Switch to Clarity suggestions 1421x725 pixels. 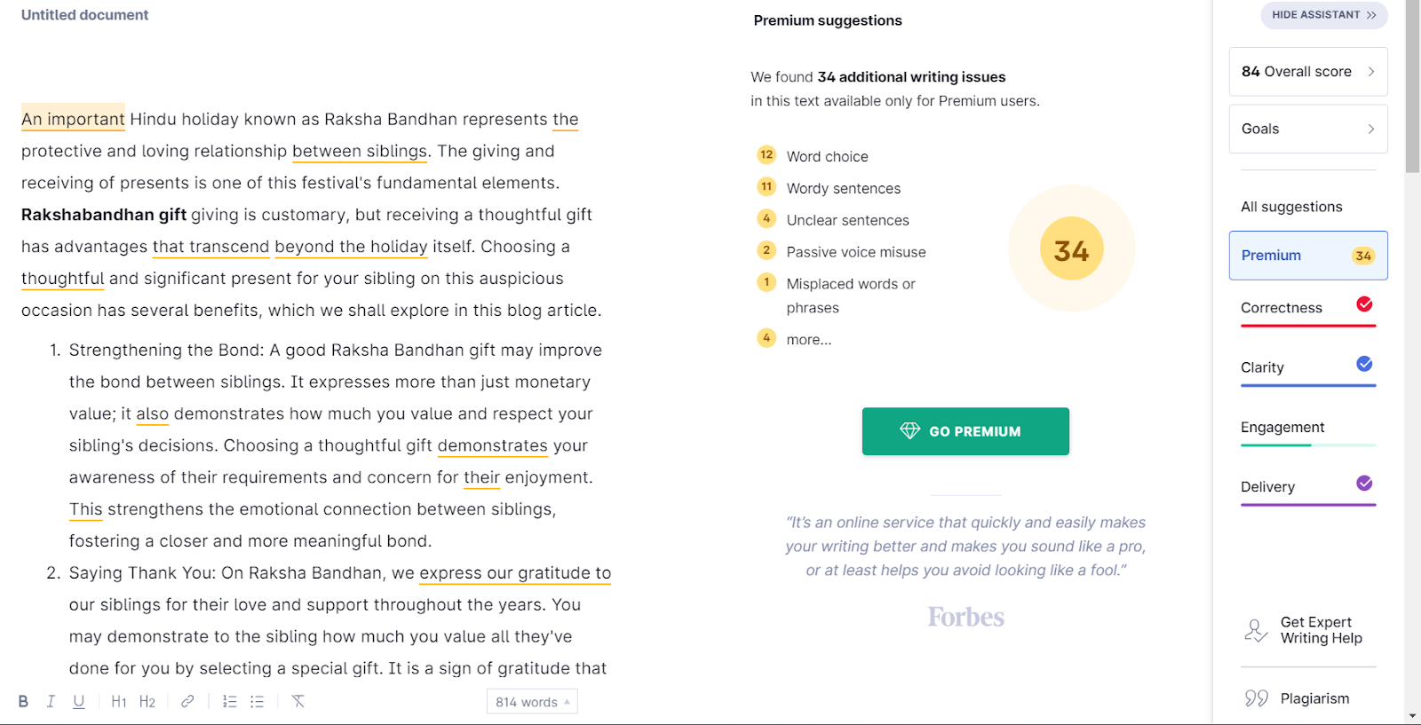(x=1307, y=367)
